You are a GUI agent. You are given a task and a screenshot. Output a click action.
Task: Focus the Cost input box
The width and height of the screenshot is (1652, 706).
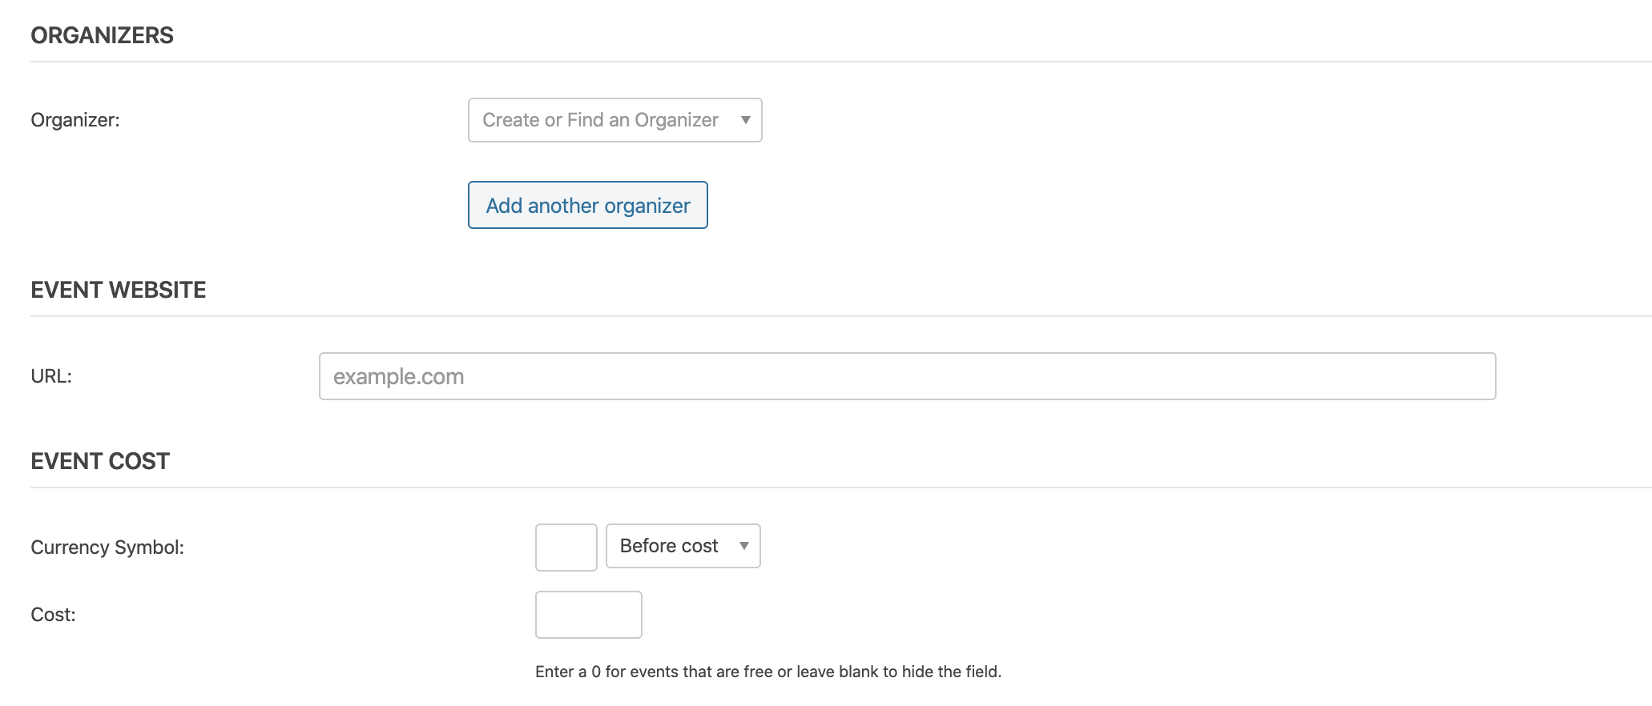coord(589,615)
